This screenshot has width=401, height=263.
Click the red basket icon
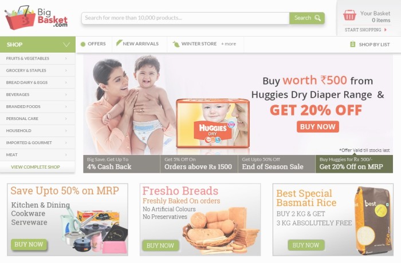349,15
